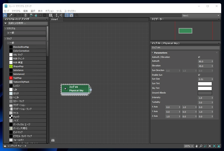Open the オプション menu
This screenshot has width=224, height=151.
coord(50,11)
